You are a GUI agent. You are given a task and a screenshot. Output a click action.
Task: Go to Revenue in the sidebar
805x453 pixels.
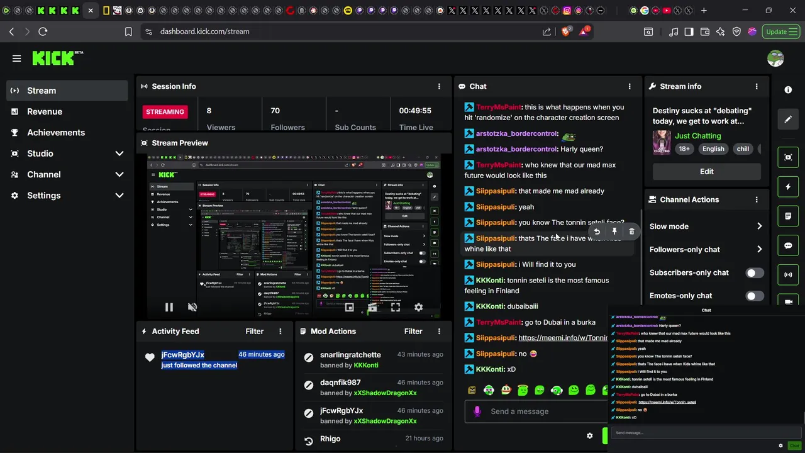point(68,111)
